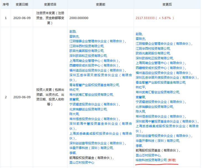Open 福州追远创业投资合伙企业 in 变更后 column
Screen dimensions: 202x168
click(164, 73)
